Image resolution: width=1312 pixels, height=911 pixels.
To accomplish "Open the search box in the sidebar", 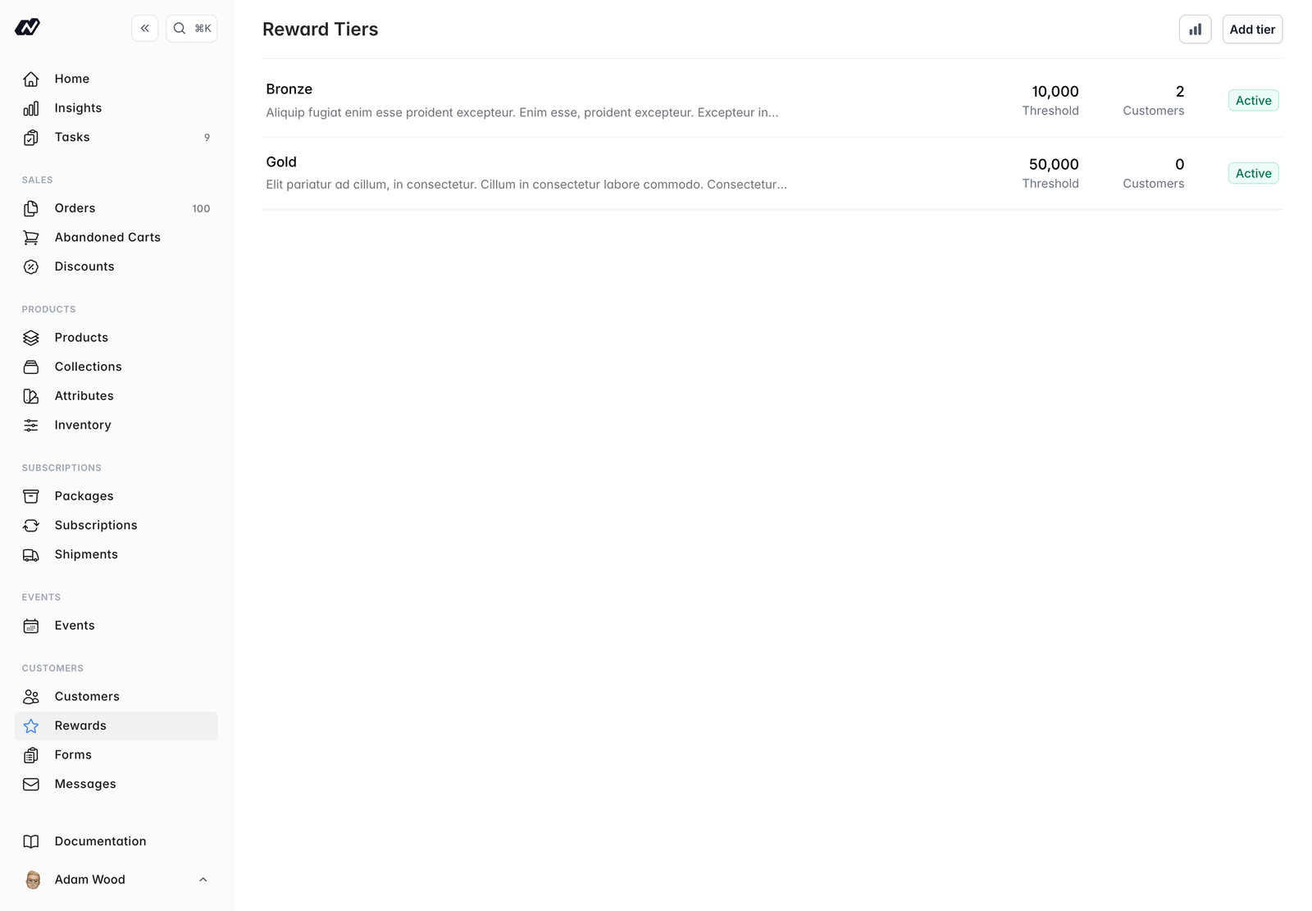I will 192,29.
